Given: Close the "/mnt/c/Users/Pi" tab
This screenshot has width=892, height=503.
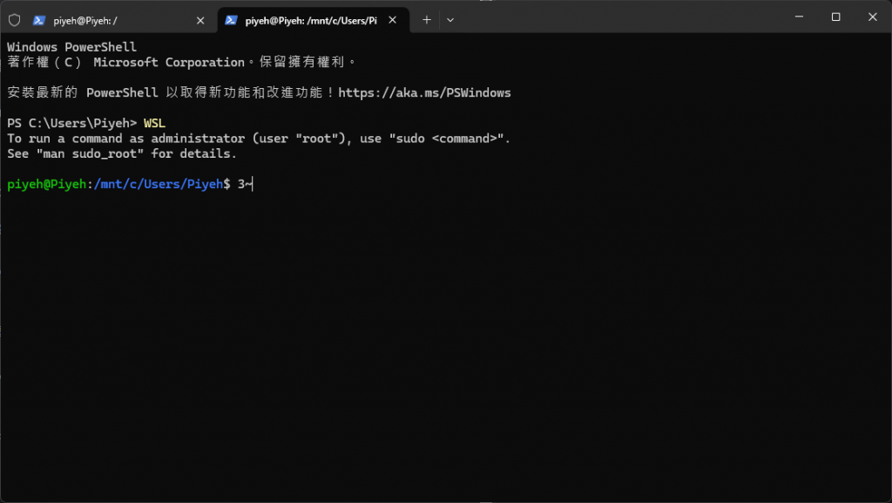Looking at the screenshot, I should (x=393, y=20).
